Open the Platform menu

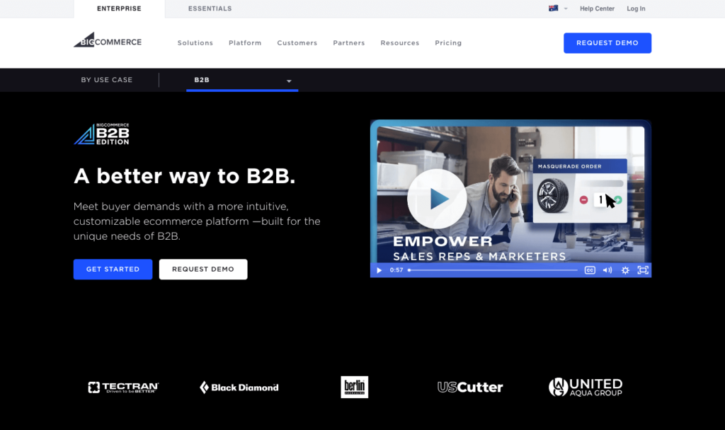click(x=245, y=43)
